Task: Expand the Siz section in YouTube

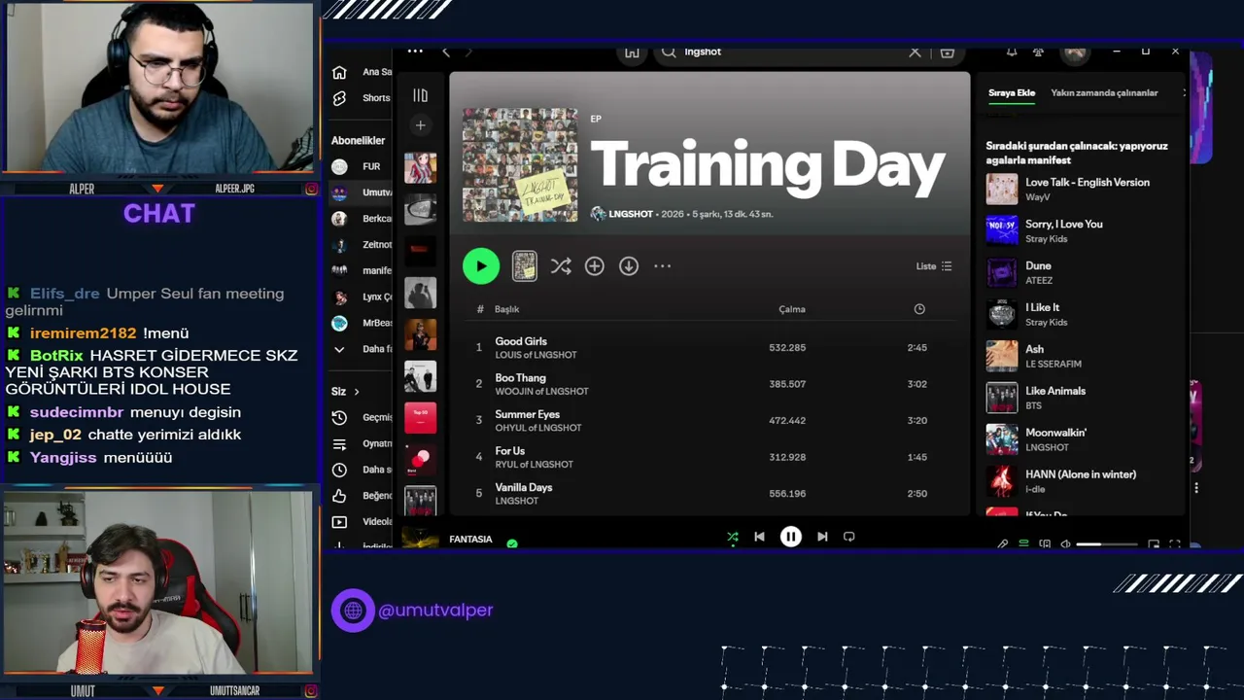Action: (345, 391)
